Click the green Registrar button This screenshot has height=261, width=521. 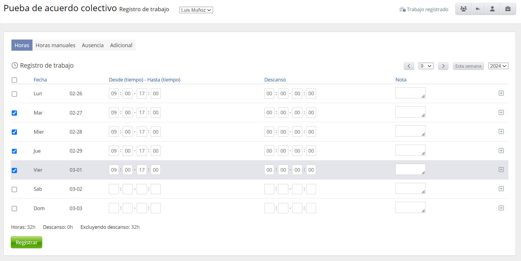[x=26, y=242]
